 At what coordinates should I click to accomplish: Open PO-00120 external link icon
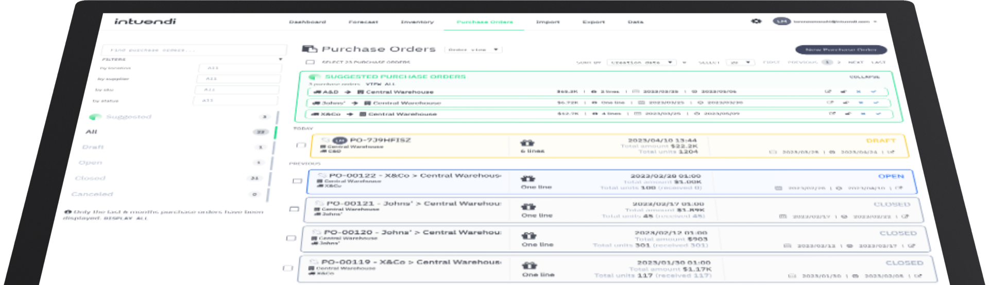(911, 246)
